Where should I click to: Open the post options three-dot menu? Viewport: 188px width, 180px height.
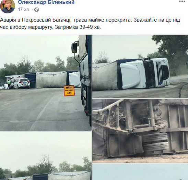click(182, 1)
